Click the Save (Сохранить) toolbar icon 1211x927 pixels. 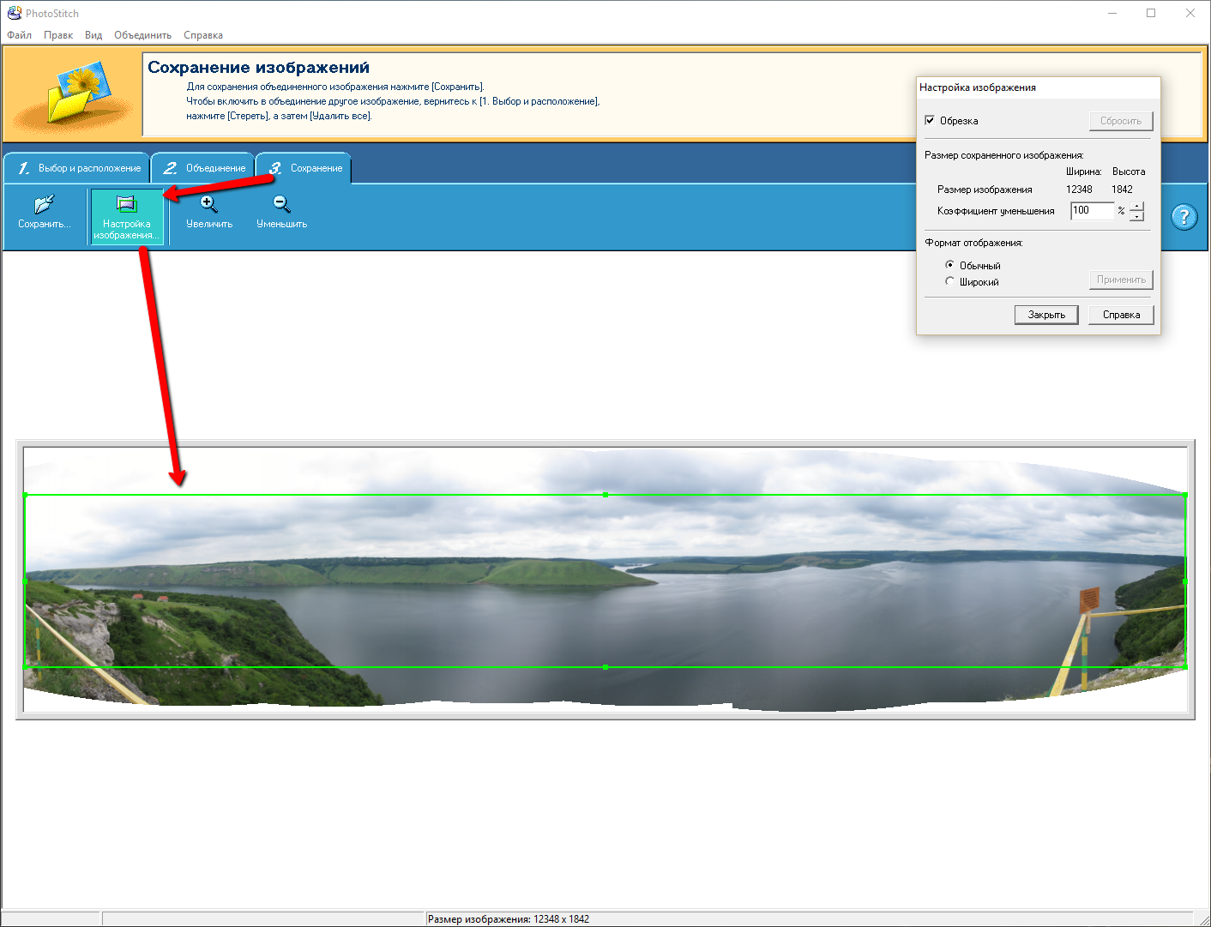(44, 205)
